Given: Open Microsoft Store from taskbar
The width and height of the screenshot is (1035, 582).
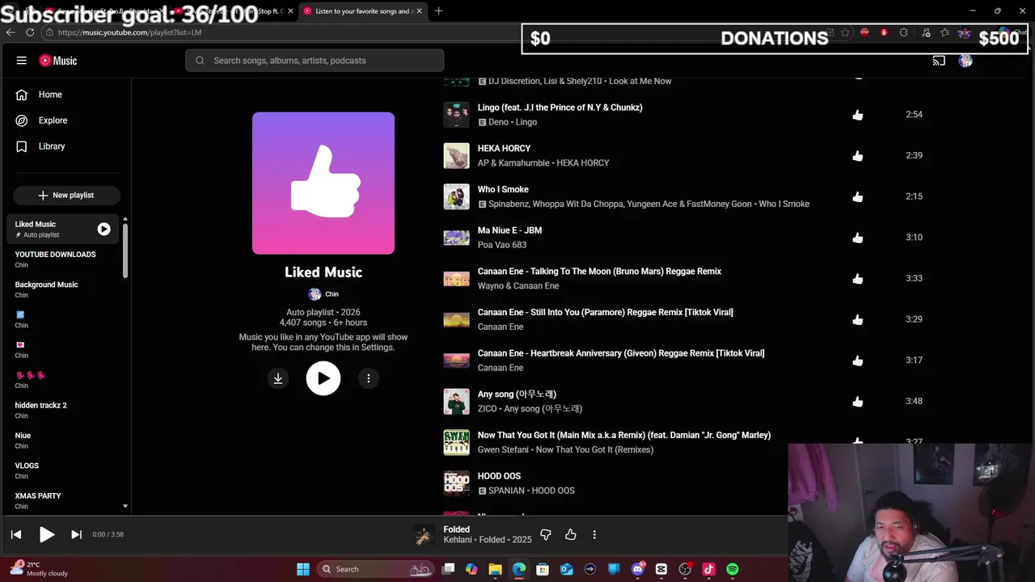Looking at the screenshot, I should click(543, 569).
